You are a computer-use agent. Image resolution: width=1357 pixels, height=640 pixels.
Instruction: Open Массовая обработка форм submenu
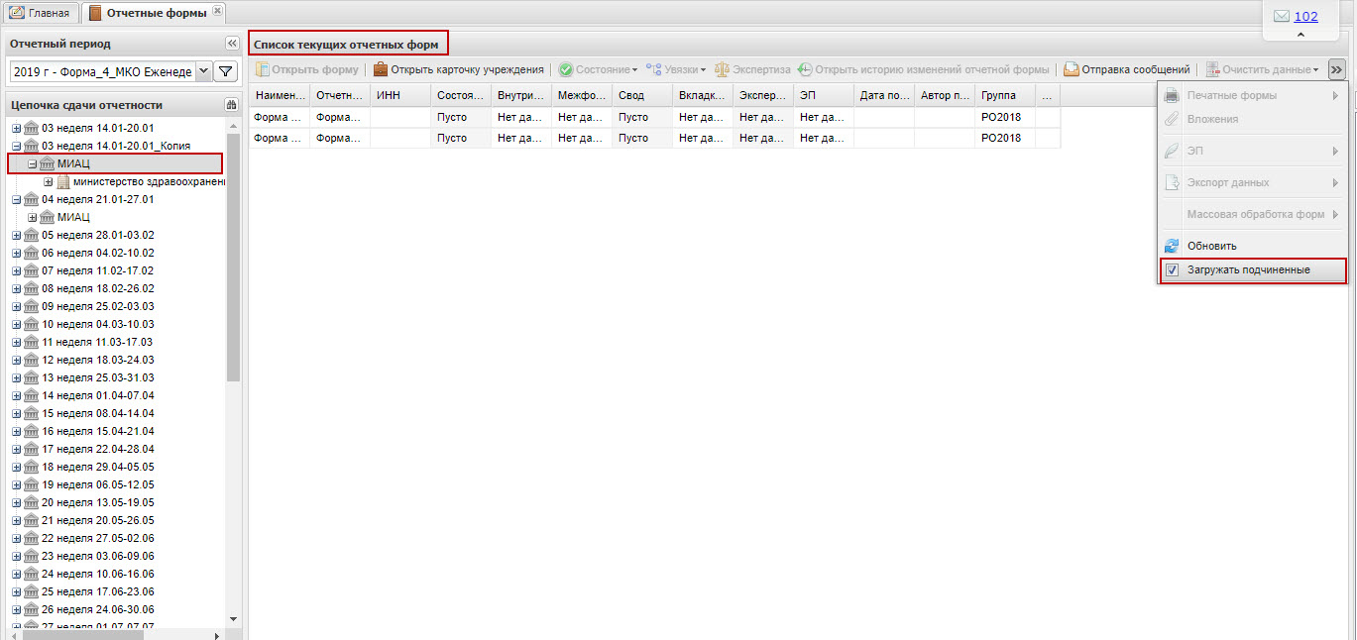[x=1252, y=214]
